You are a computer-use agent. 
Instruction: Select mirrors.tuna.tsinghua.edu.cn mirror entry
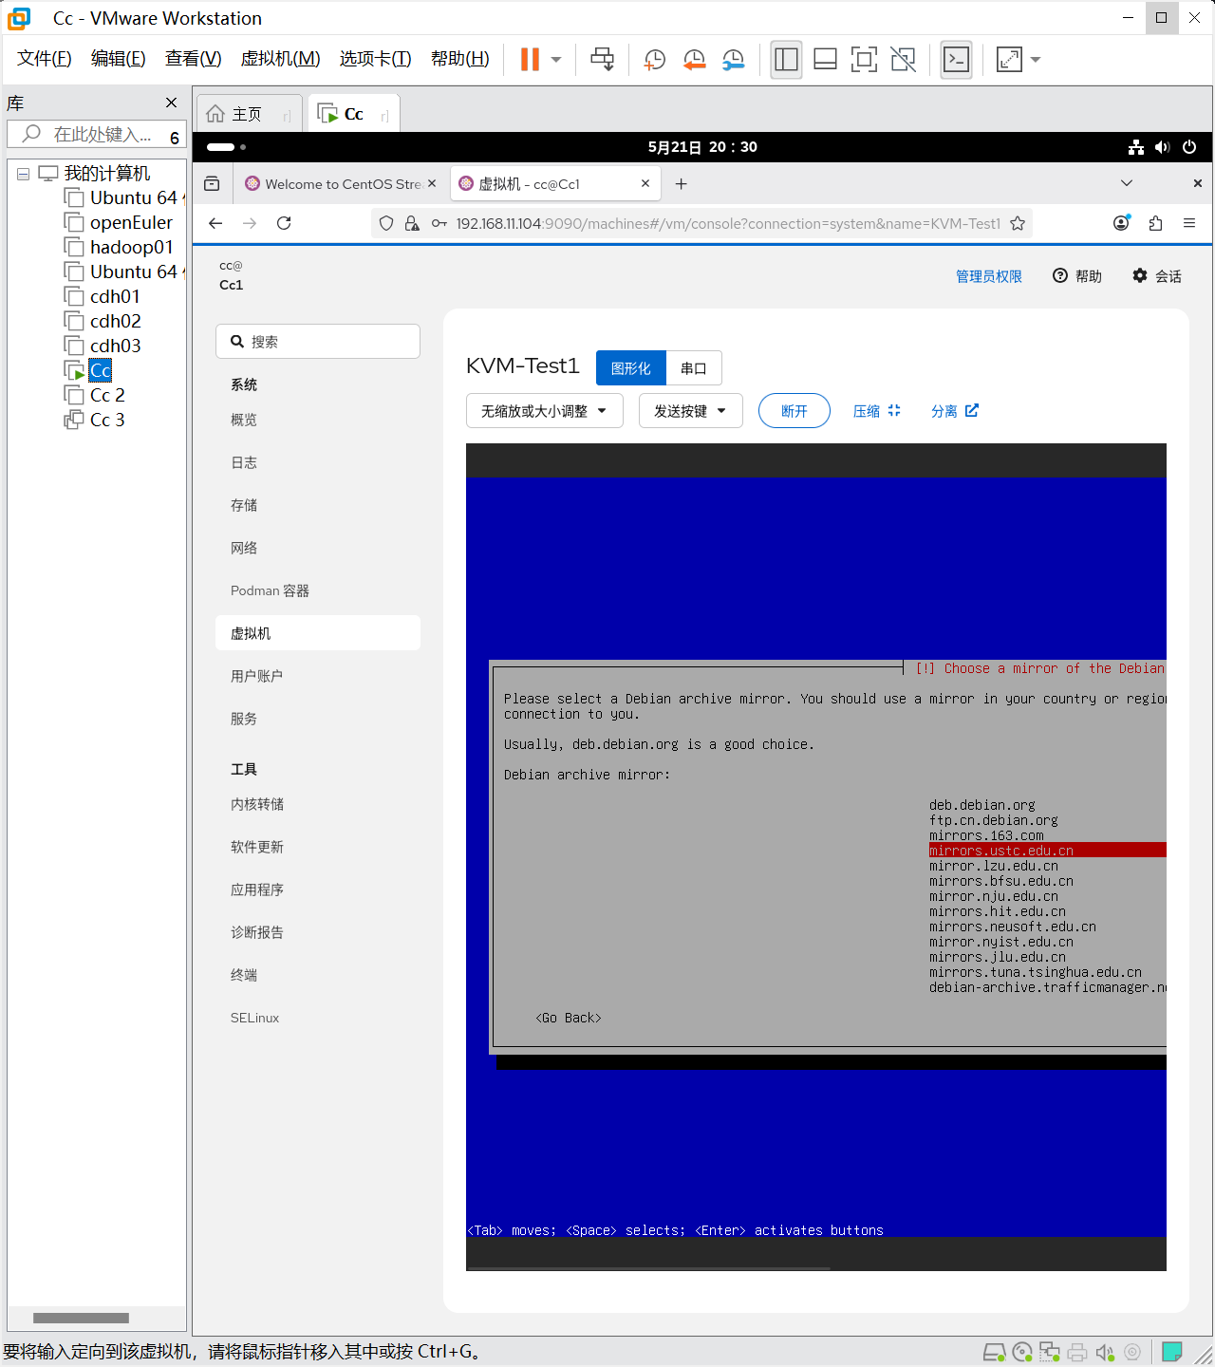pos(1036,972)
